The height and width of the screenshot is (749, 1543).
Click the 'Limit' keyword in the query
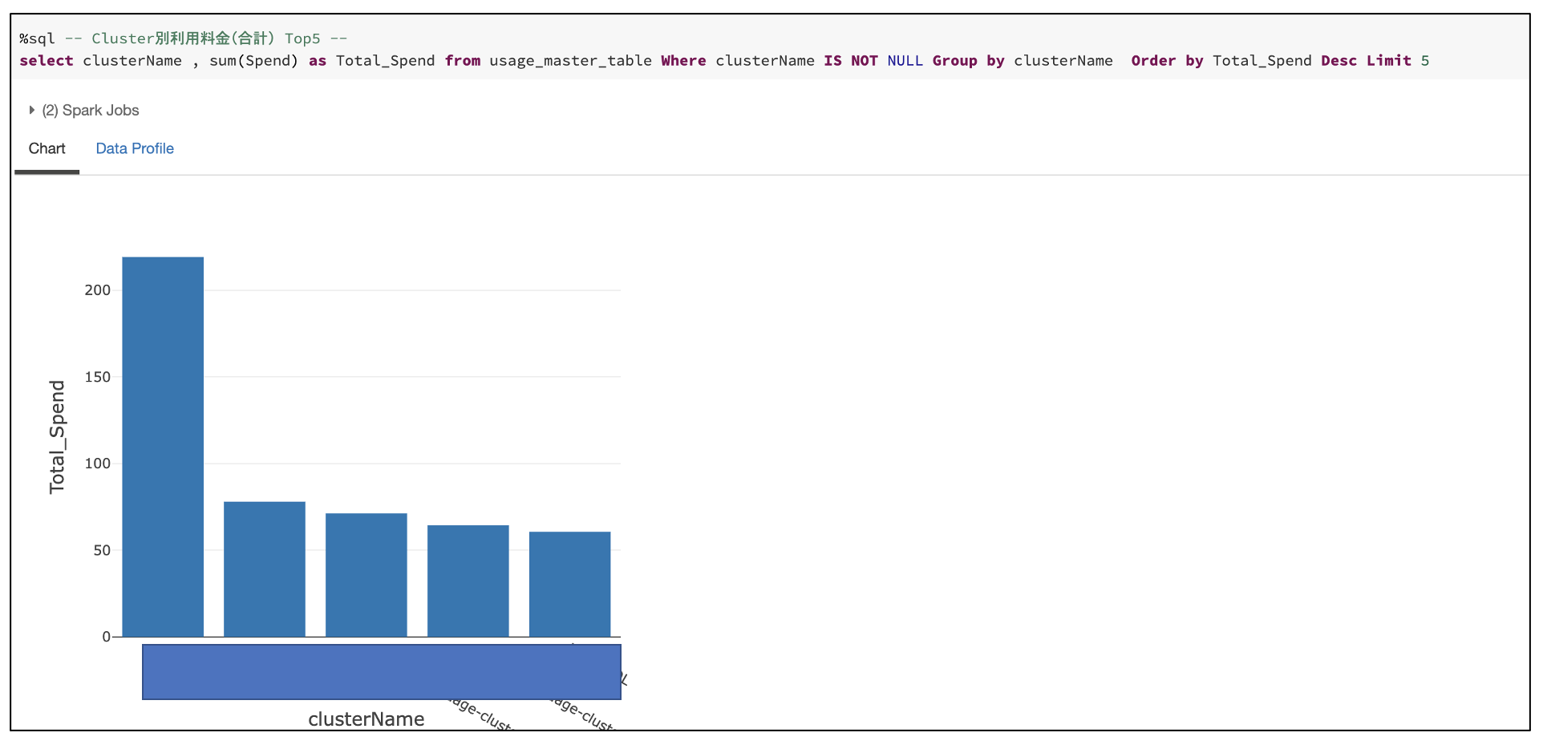click(1389, 61)
